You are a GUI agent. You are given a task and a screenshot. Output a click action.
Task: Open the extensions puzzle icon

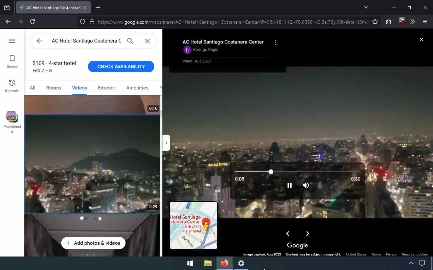point(388,22)
